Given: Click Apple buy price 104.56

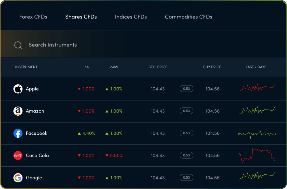Looking at the screenshot, I should click(x=212, y=89).
